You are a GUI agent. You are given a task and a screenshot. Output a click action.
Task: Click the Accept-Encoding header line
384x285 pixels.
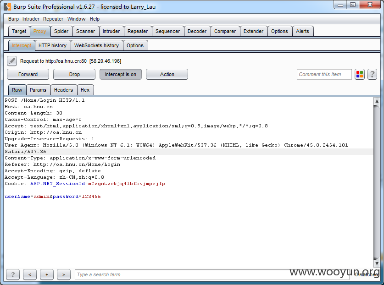point(53,171)
